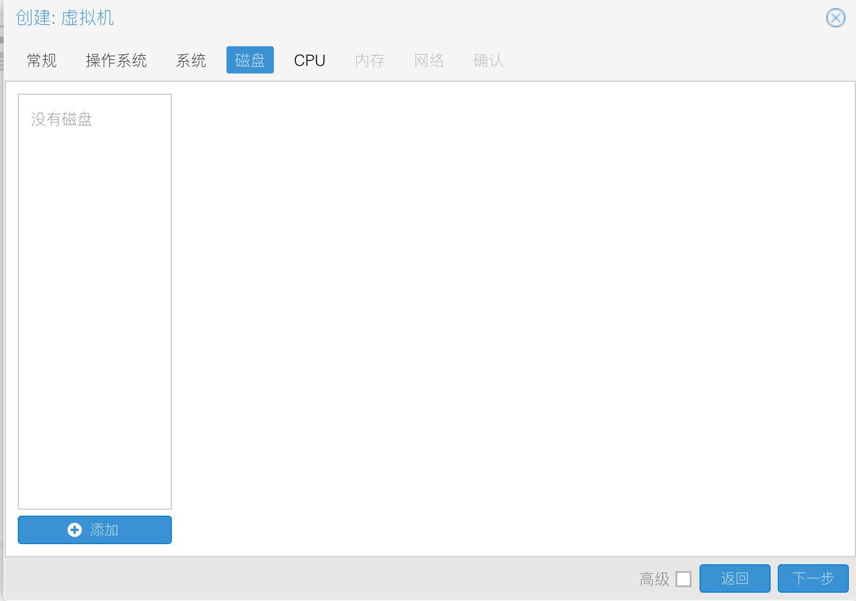This screenshot has width=856, height=601.
Task: Switch to the 常规 tab
Action: click(41, 60)
